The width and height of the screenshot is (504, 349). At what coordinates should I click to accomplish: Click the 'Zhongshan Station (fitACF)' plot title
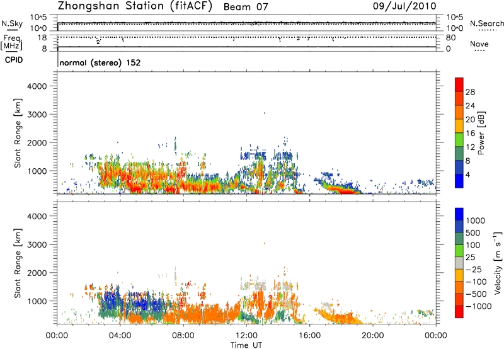tap(135, 6)
